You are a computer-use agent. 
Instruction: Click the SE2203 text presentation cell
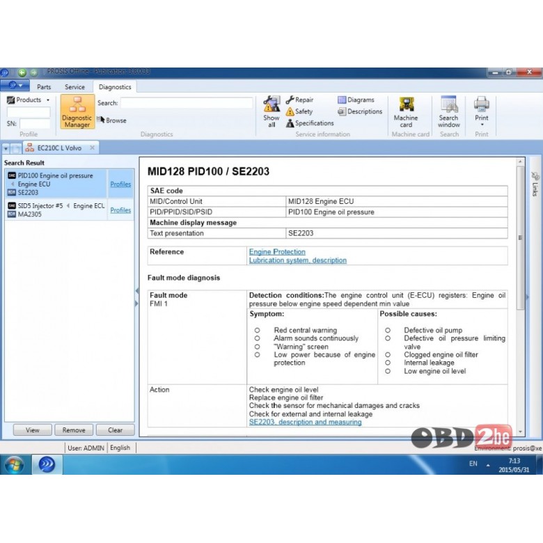tap(397, 233)
